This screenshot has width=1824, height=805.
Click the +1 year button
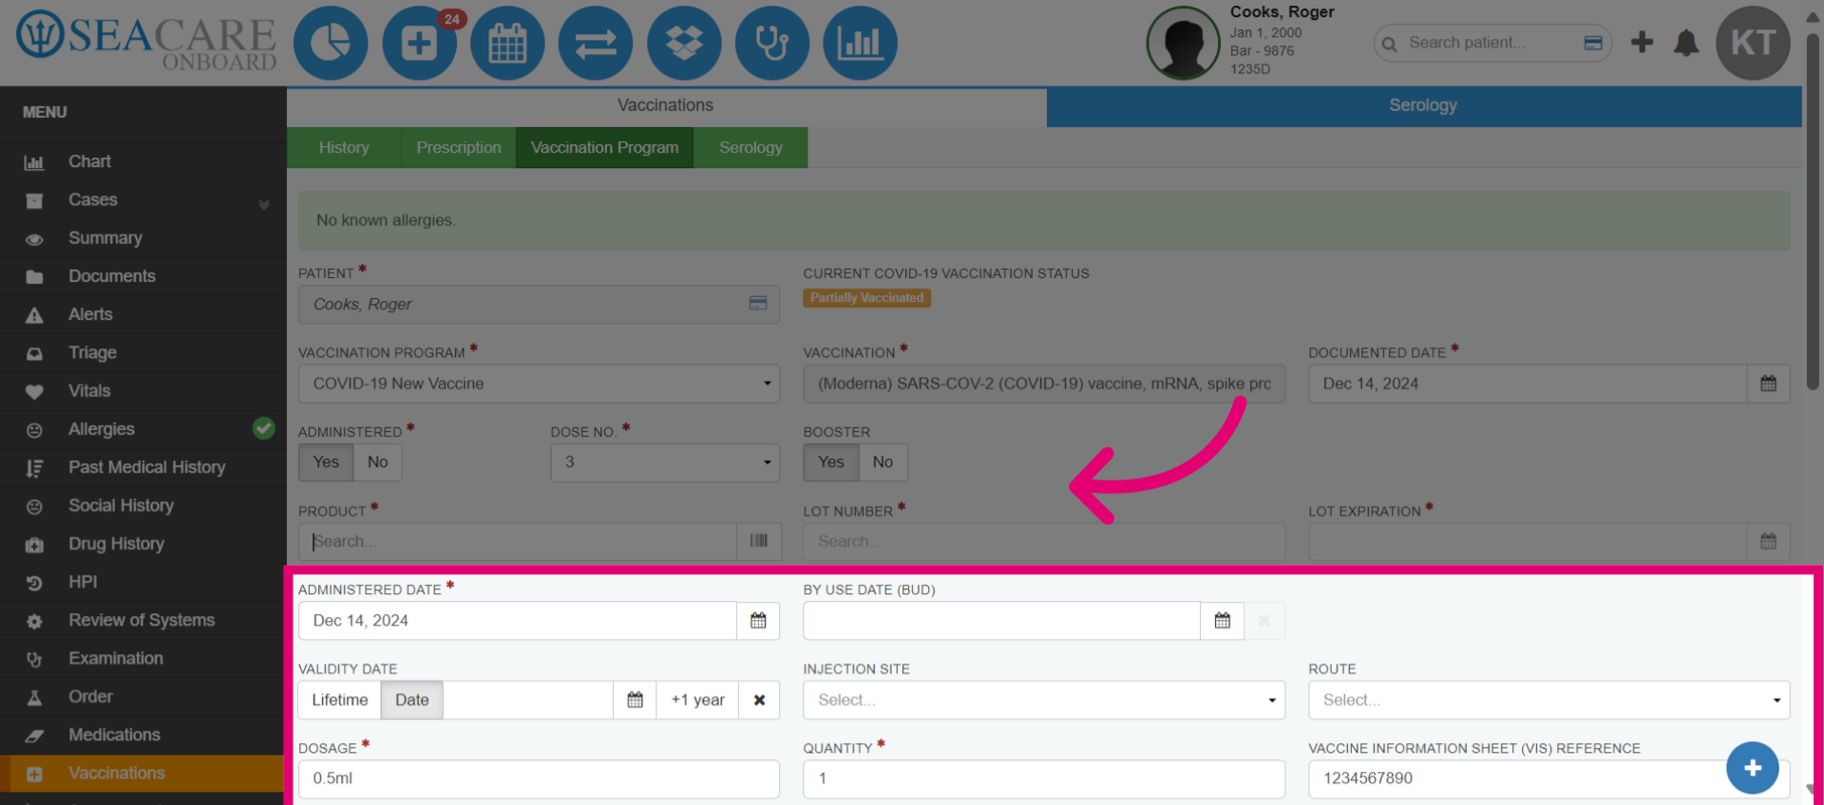[697, 700]
